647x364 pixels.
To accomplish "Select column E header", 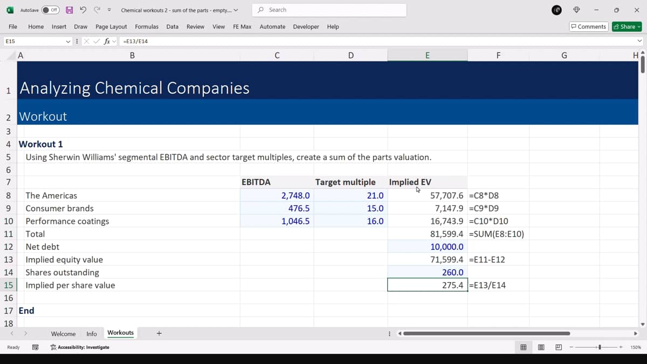I will click(428, 55).
